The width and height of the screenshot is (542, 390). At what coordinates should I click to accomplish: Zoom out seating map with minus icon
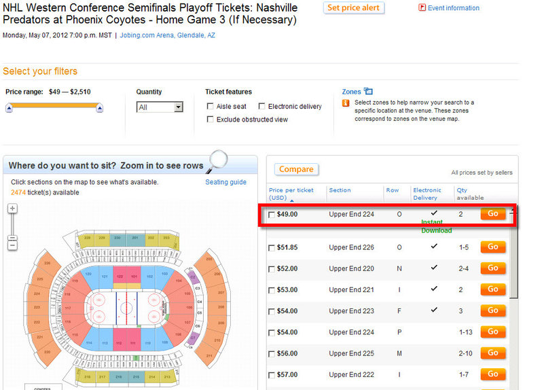[12, 245]
